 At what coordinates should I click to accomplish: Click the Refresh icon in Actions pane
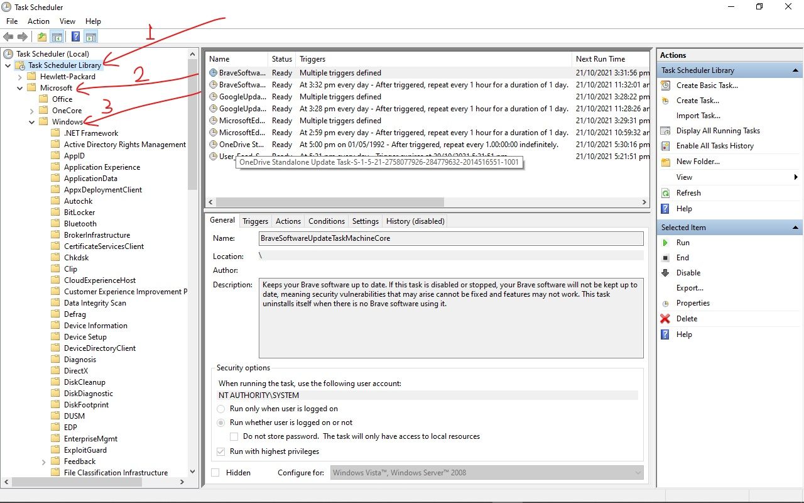coord(665,193)
